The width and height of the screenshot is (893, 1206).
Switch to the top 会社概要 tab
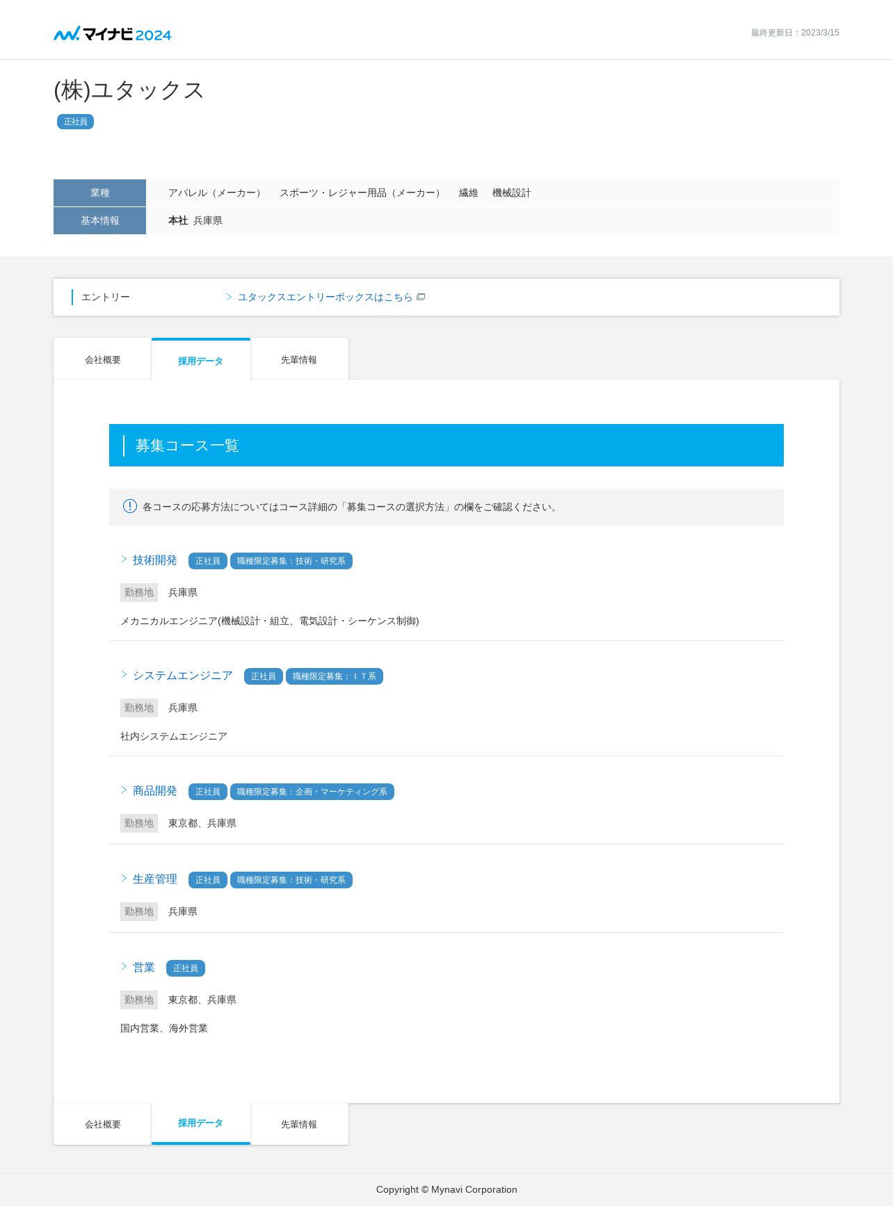point(102,359)
